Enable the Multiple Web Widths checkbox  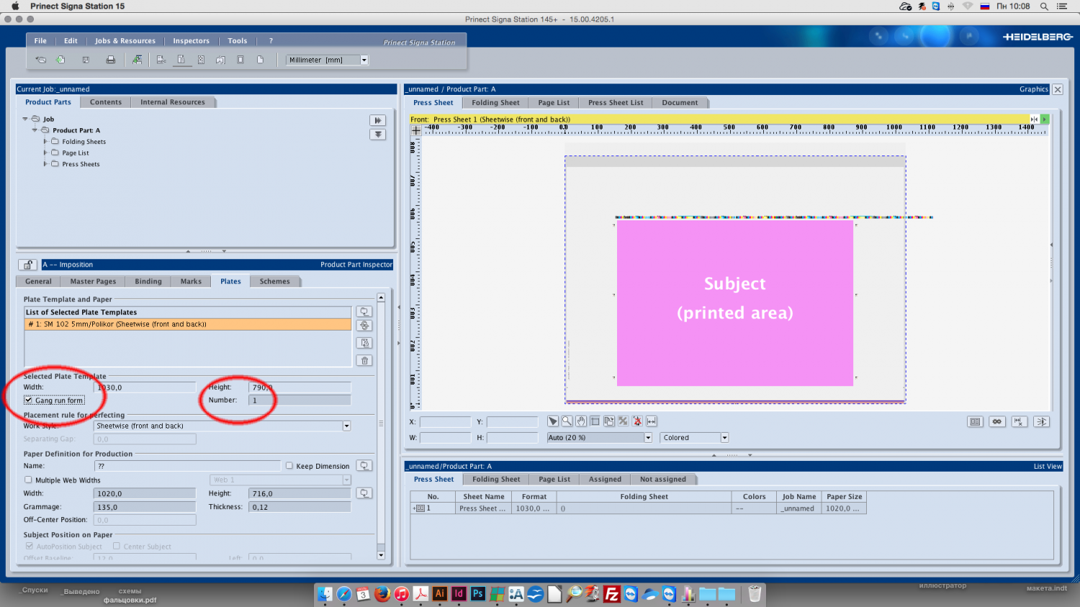(29, 480)
